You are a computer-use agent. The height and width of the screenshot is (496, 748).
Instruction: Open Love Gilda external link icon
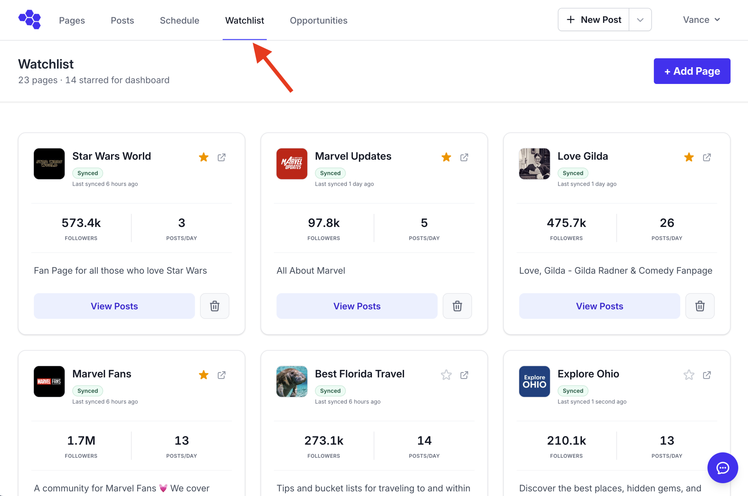coord(707,157)
